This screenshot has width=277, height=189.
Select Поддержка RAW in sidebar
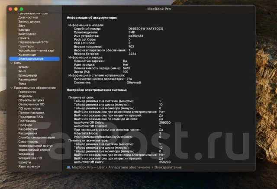tap(31, 117)
